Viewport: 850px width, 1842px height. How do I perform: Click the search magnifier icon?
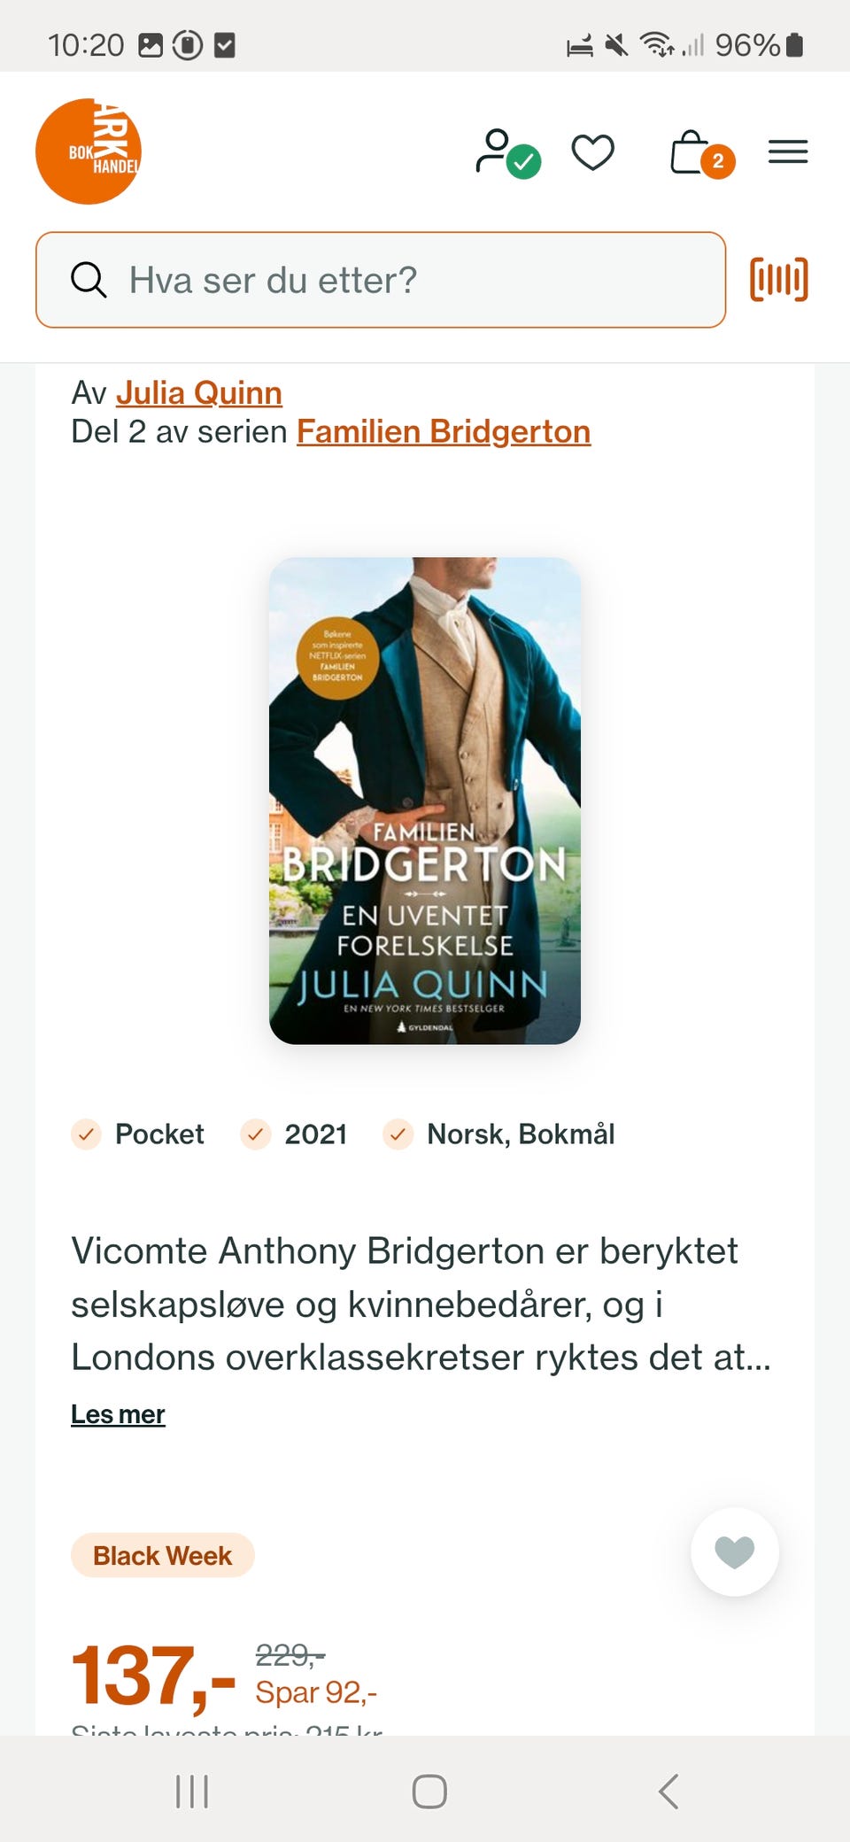point(89,280)
